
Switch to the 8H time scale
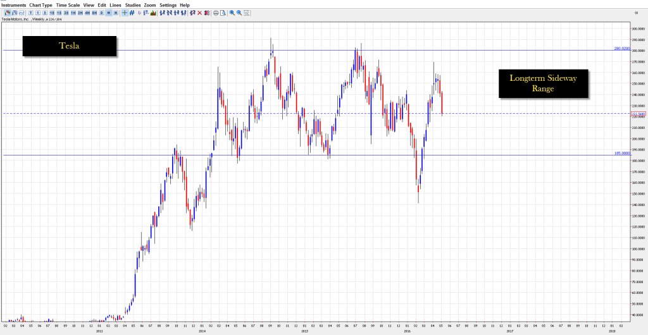[x=94, y=13]
